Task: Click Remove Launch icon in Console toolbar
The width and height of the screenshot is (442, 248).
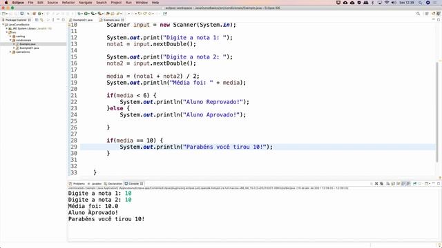Action: 376,184
